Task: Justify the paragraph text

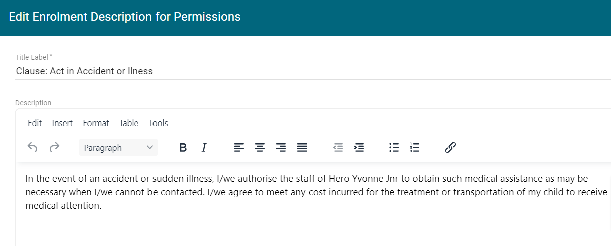Action: pos(302,148)
